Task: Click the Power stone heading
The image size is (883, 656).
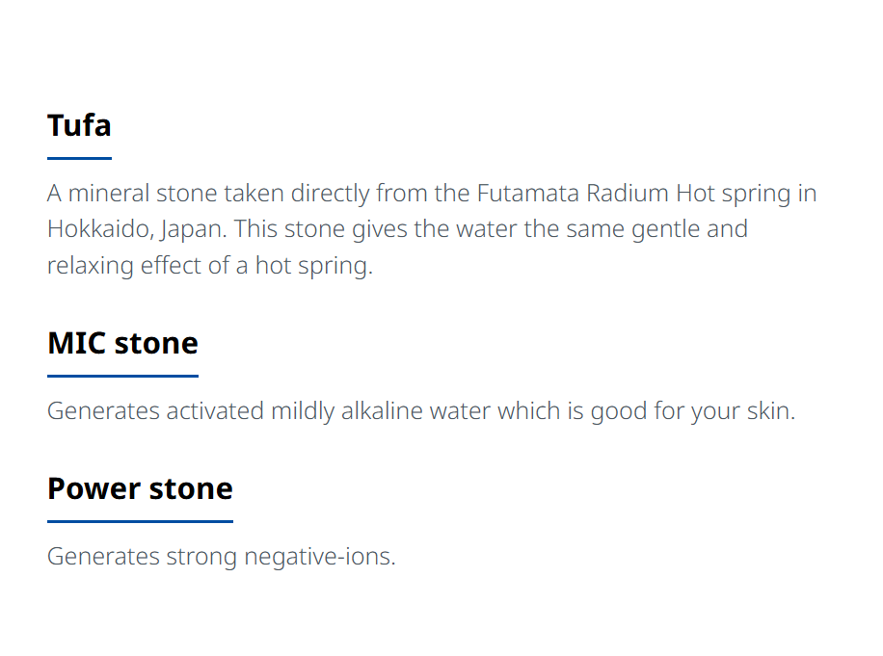Action: [x=140, y=488]
